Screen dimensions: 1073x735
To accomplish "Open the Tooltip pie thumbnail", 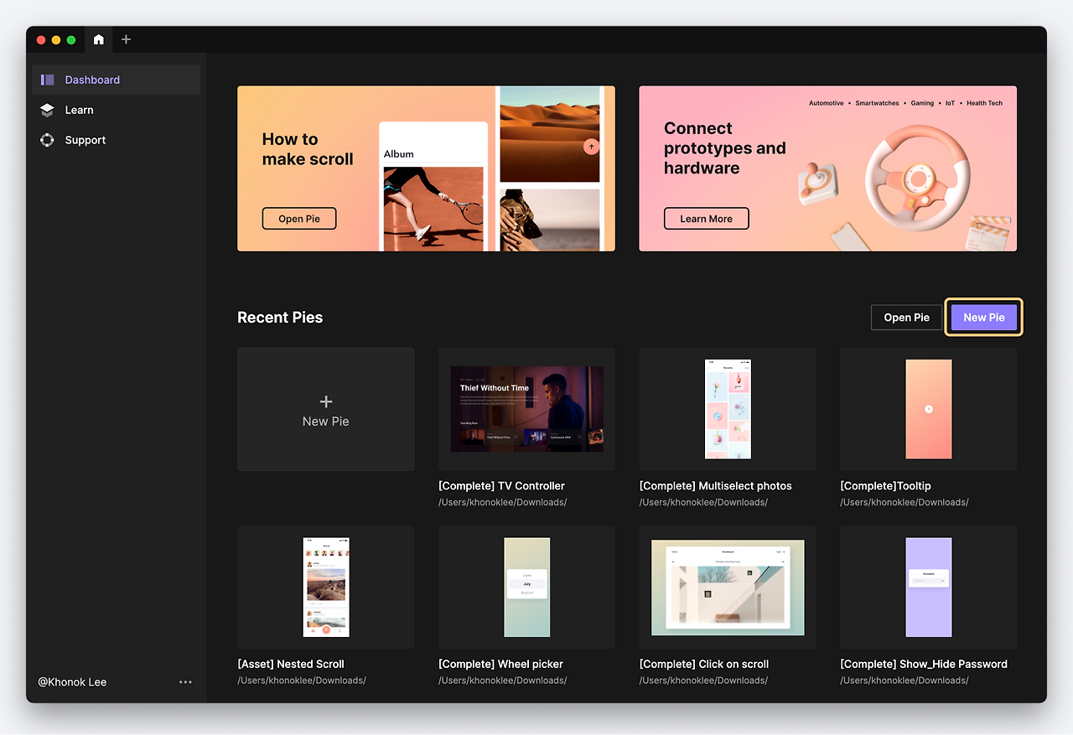I will [x=929, y=409].
